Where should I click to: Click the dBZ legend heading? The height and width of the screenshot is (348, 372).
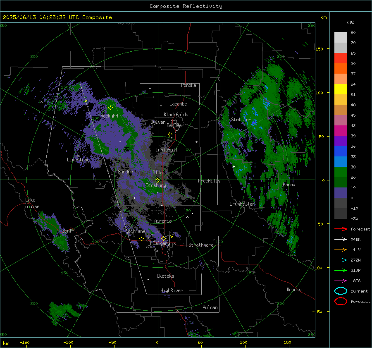[x=351, y=22]
